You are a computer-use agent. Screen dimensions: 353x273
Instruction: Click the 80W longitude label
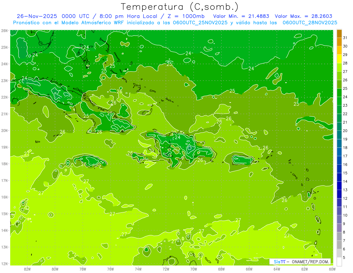[x=55, y=269]
